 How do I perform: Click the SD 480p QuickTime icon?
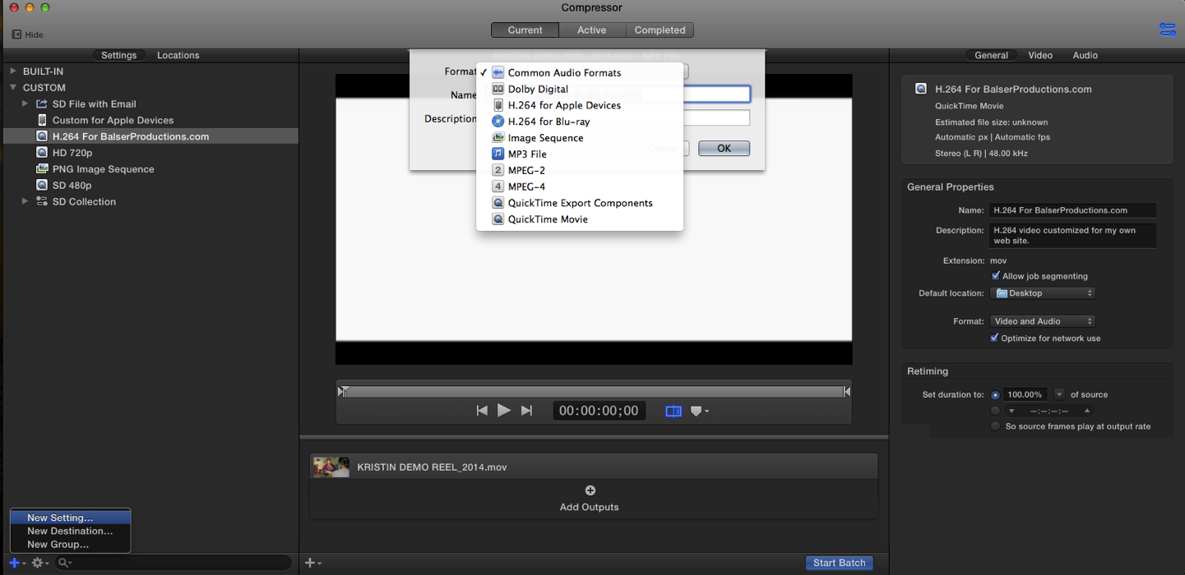pos(42,186)
